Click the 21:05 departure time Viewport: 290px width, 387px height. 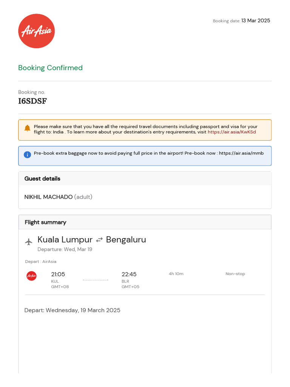click(58, 274)
